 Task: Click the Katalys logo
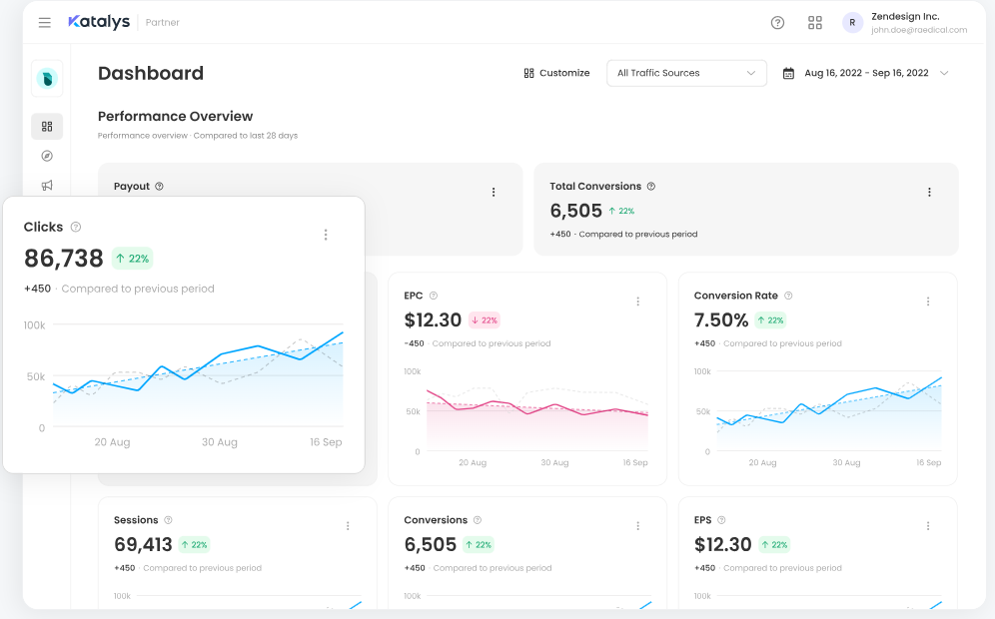click(99, 22)
